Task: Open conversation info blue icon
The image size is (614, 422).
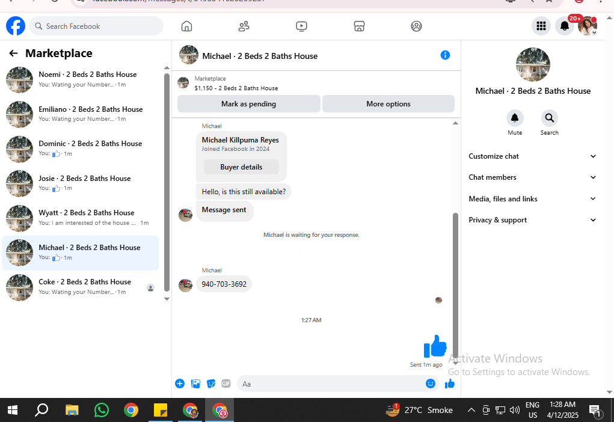Action: pyautogui.click(x=445, y=55)
